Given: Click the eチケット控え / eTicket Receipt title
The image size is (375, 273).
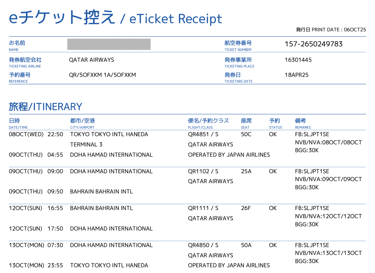Looking at the screenshot, I should pos(115,18).
